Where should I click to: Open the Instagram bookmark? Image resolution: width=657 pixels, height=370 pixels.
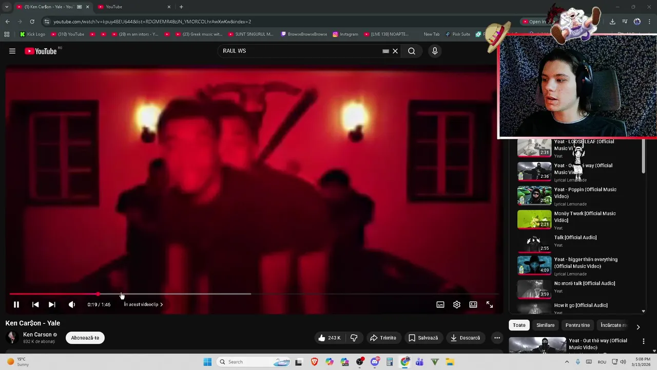click(x=345, y=34)
